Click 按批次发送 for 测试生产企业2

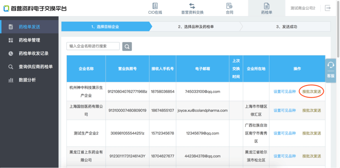coord(312,133)
